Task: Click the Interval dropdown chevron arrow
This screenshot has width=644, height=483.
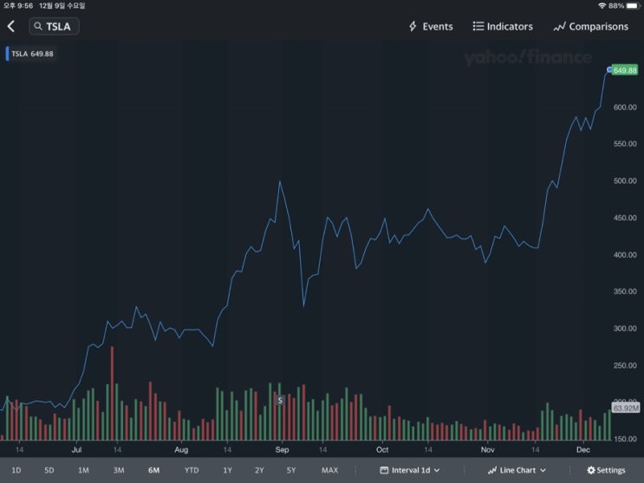Action: tap(437, 470)
